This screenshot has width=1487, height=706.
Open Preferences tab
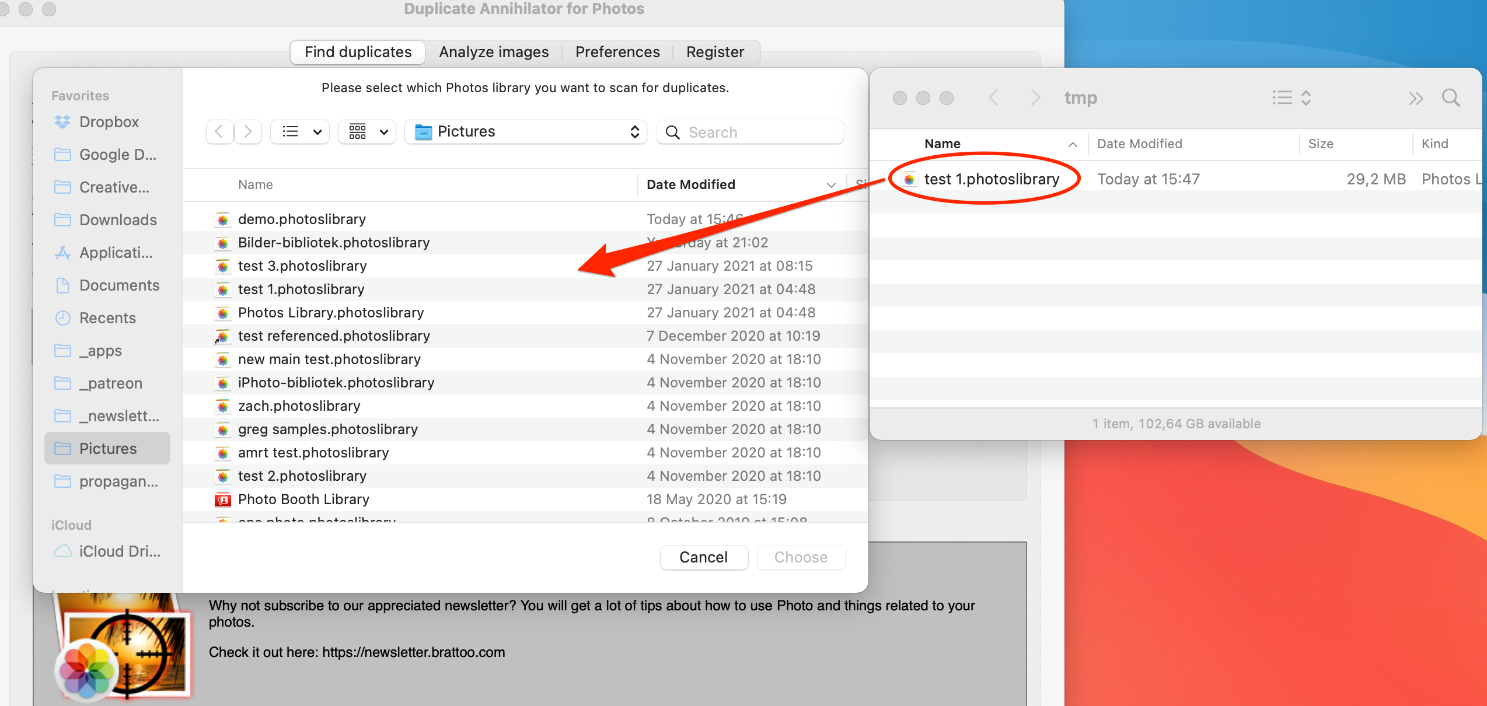617,53
